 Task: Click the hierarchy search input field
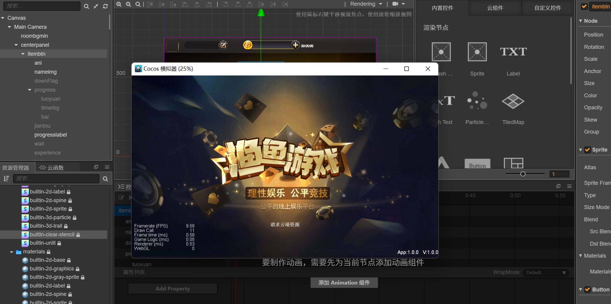click(x=42, y=6)
